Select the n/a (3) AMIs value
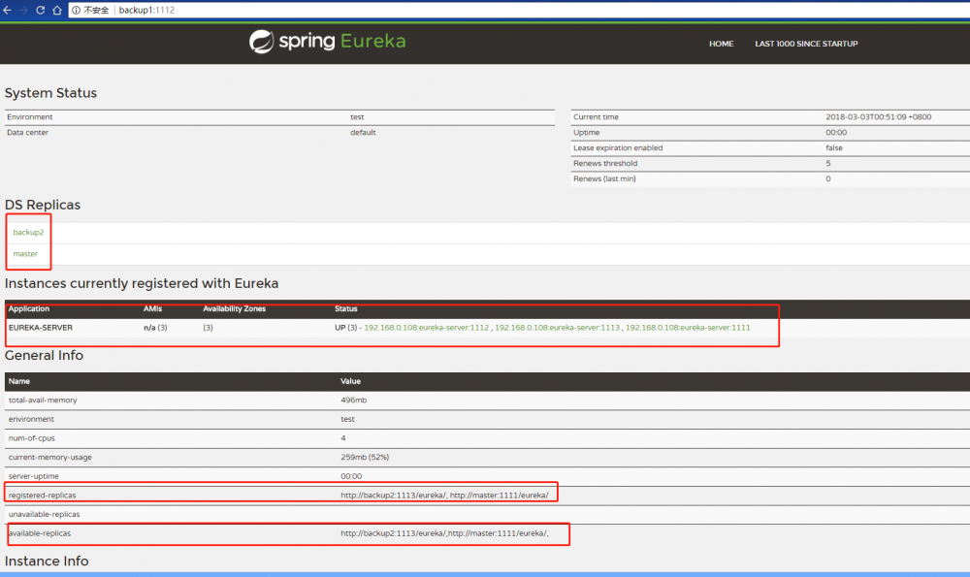 (155, 328)
